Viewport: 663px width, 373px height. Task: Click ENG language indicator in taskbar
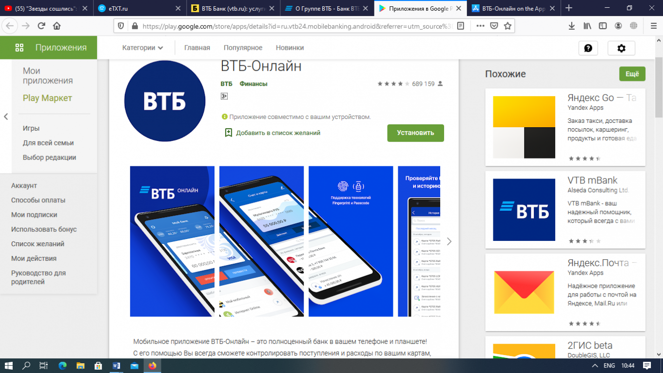pos(609,366)
